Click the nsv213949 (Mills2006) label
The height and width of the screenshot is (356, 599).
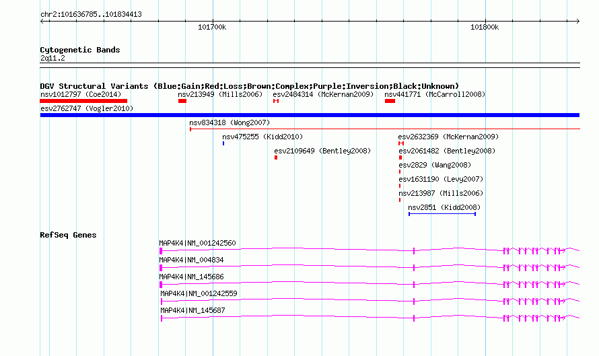(x=220, y=94)
